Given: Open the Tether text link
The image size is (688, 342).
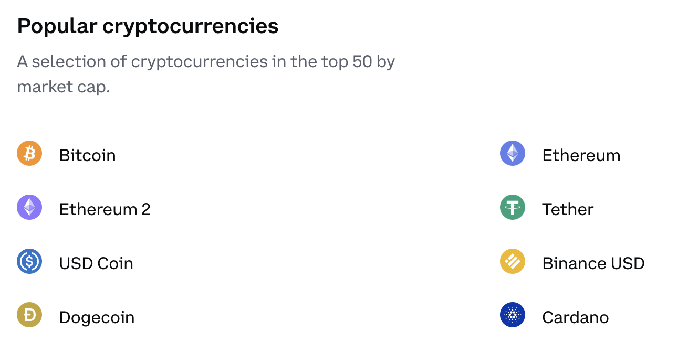Looking at the screenshot, I should (x=567, y=209).
